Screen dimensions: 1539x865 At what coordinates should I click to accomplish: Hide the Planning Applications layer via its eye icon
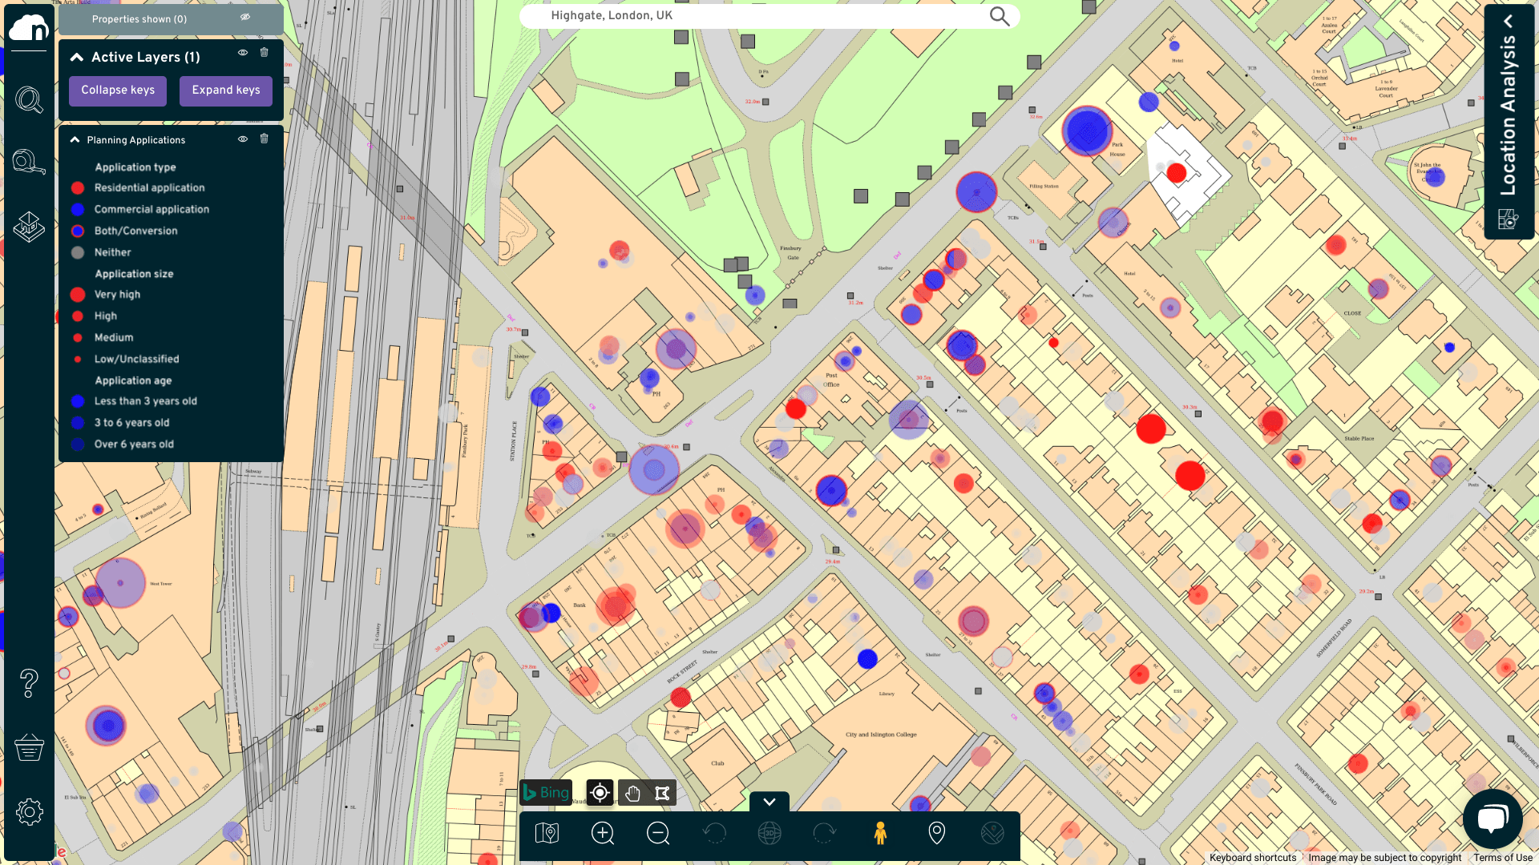(242, 139)
